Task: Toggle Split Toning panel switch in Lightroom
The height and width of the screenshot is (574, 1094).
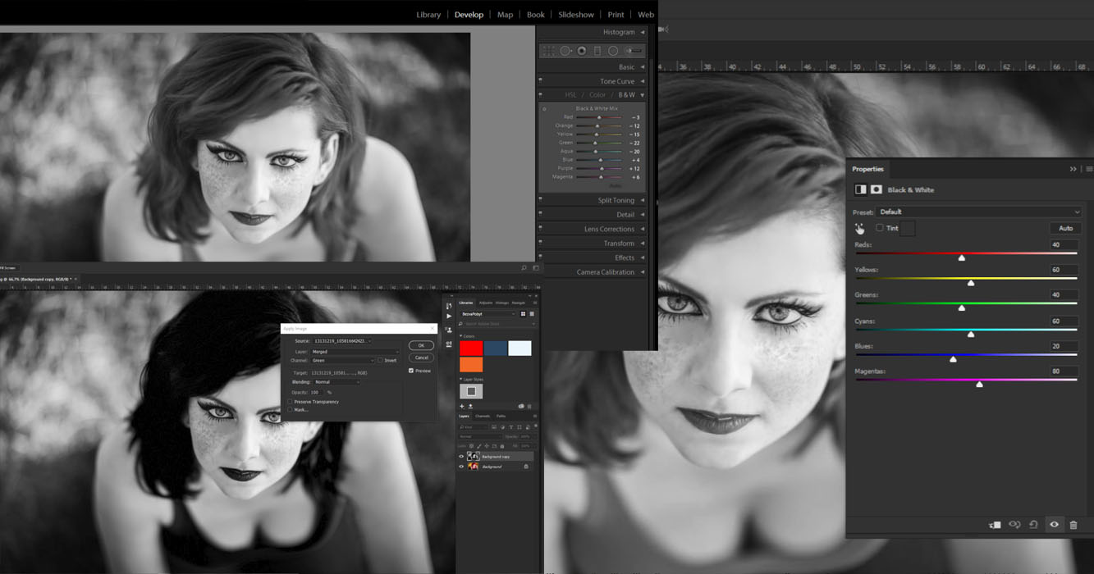Action: [540, 199]
